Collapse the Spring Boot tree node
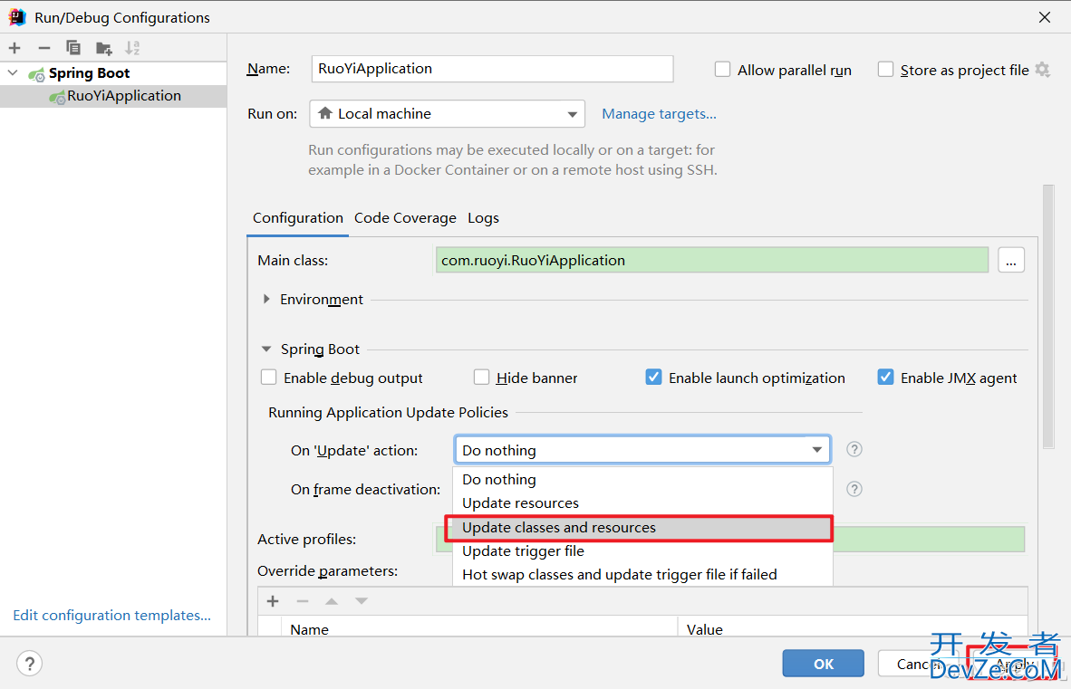This screenshot has width=1071, height=689. (13, 72)
